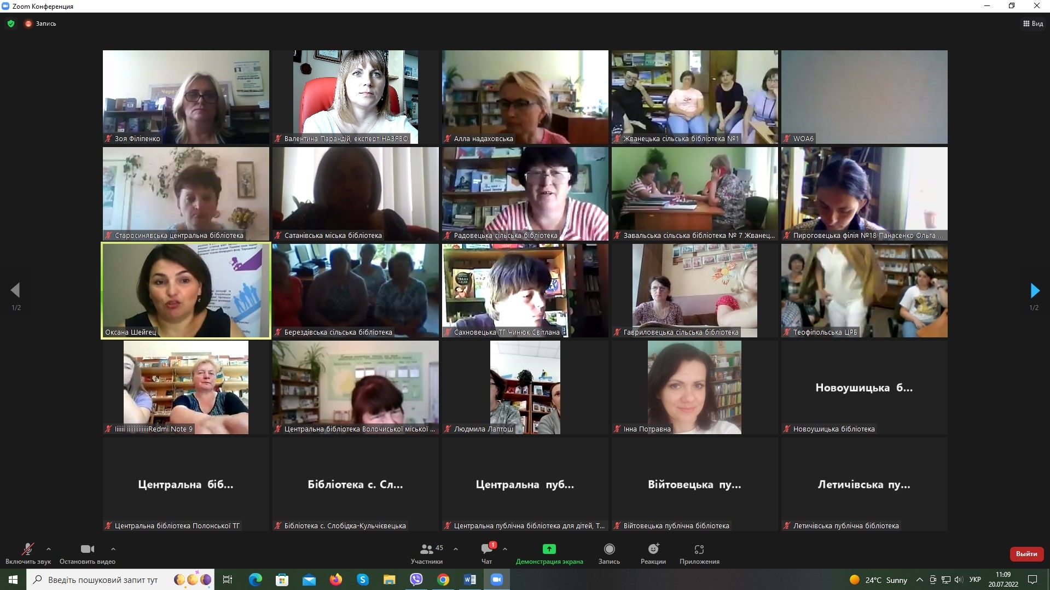
Task: Click the Windows search input field
Action: coord(103,580)
